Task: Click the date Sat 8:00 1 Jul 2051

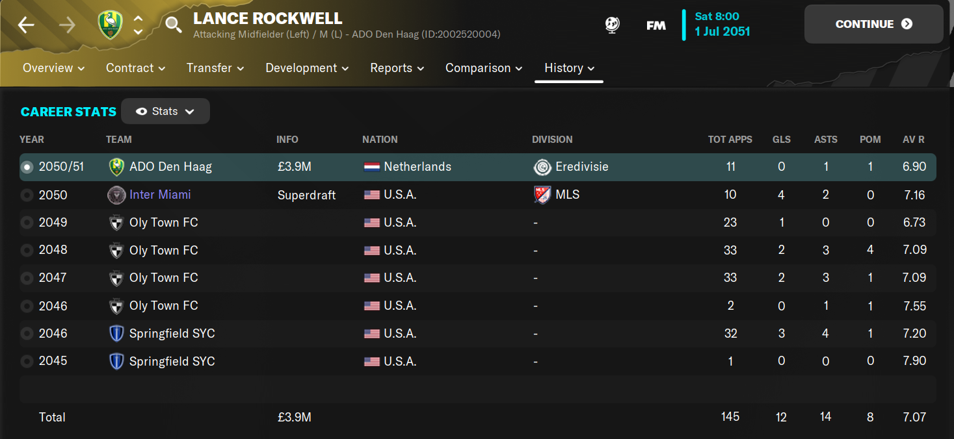Action: [x=722, y=24]
